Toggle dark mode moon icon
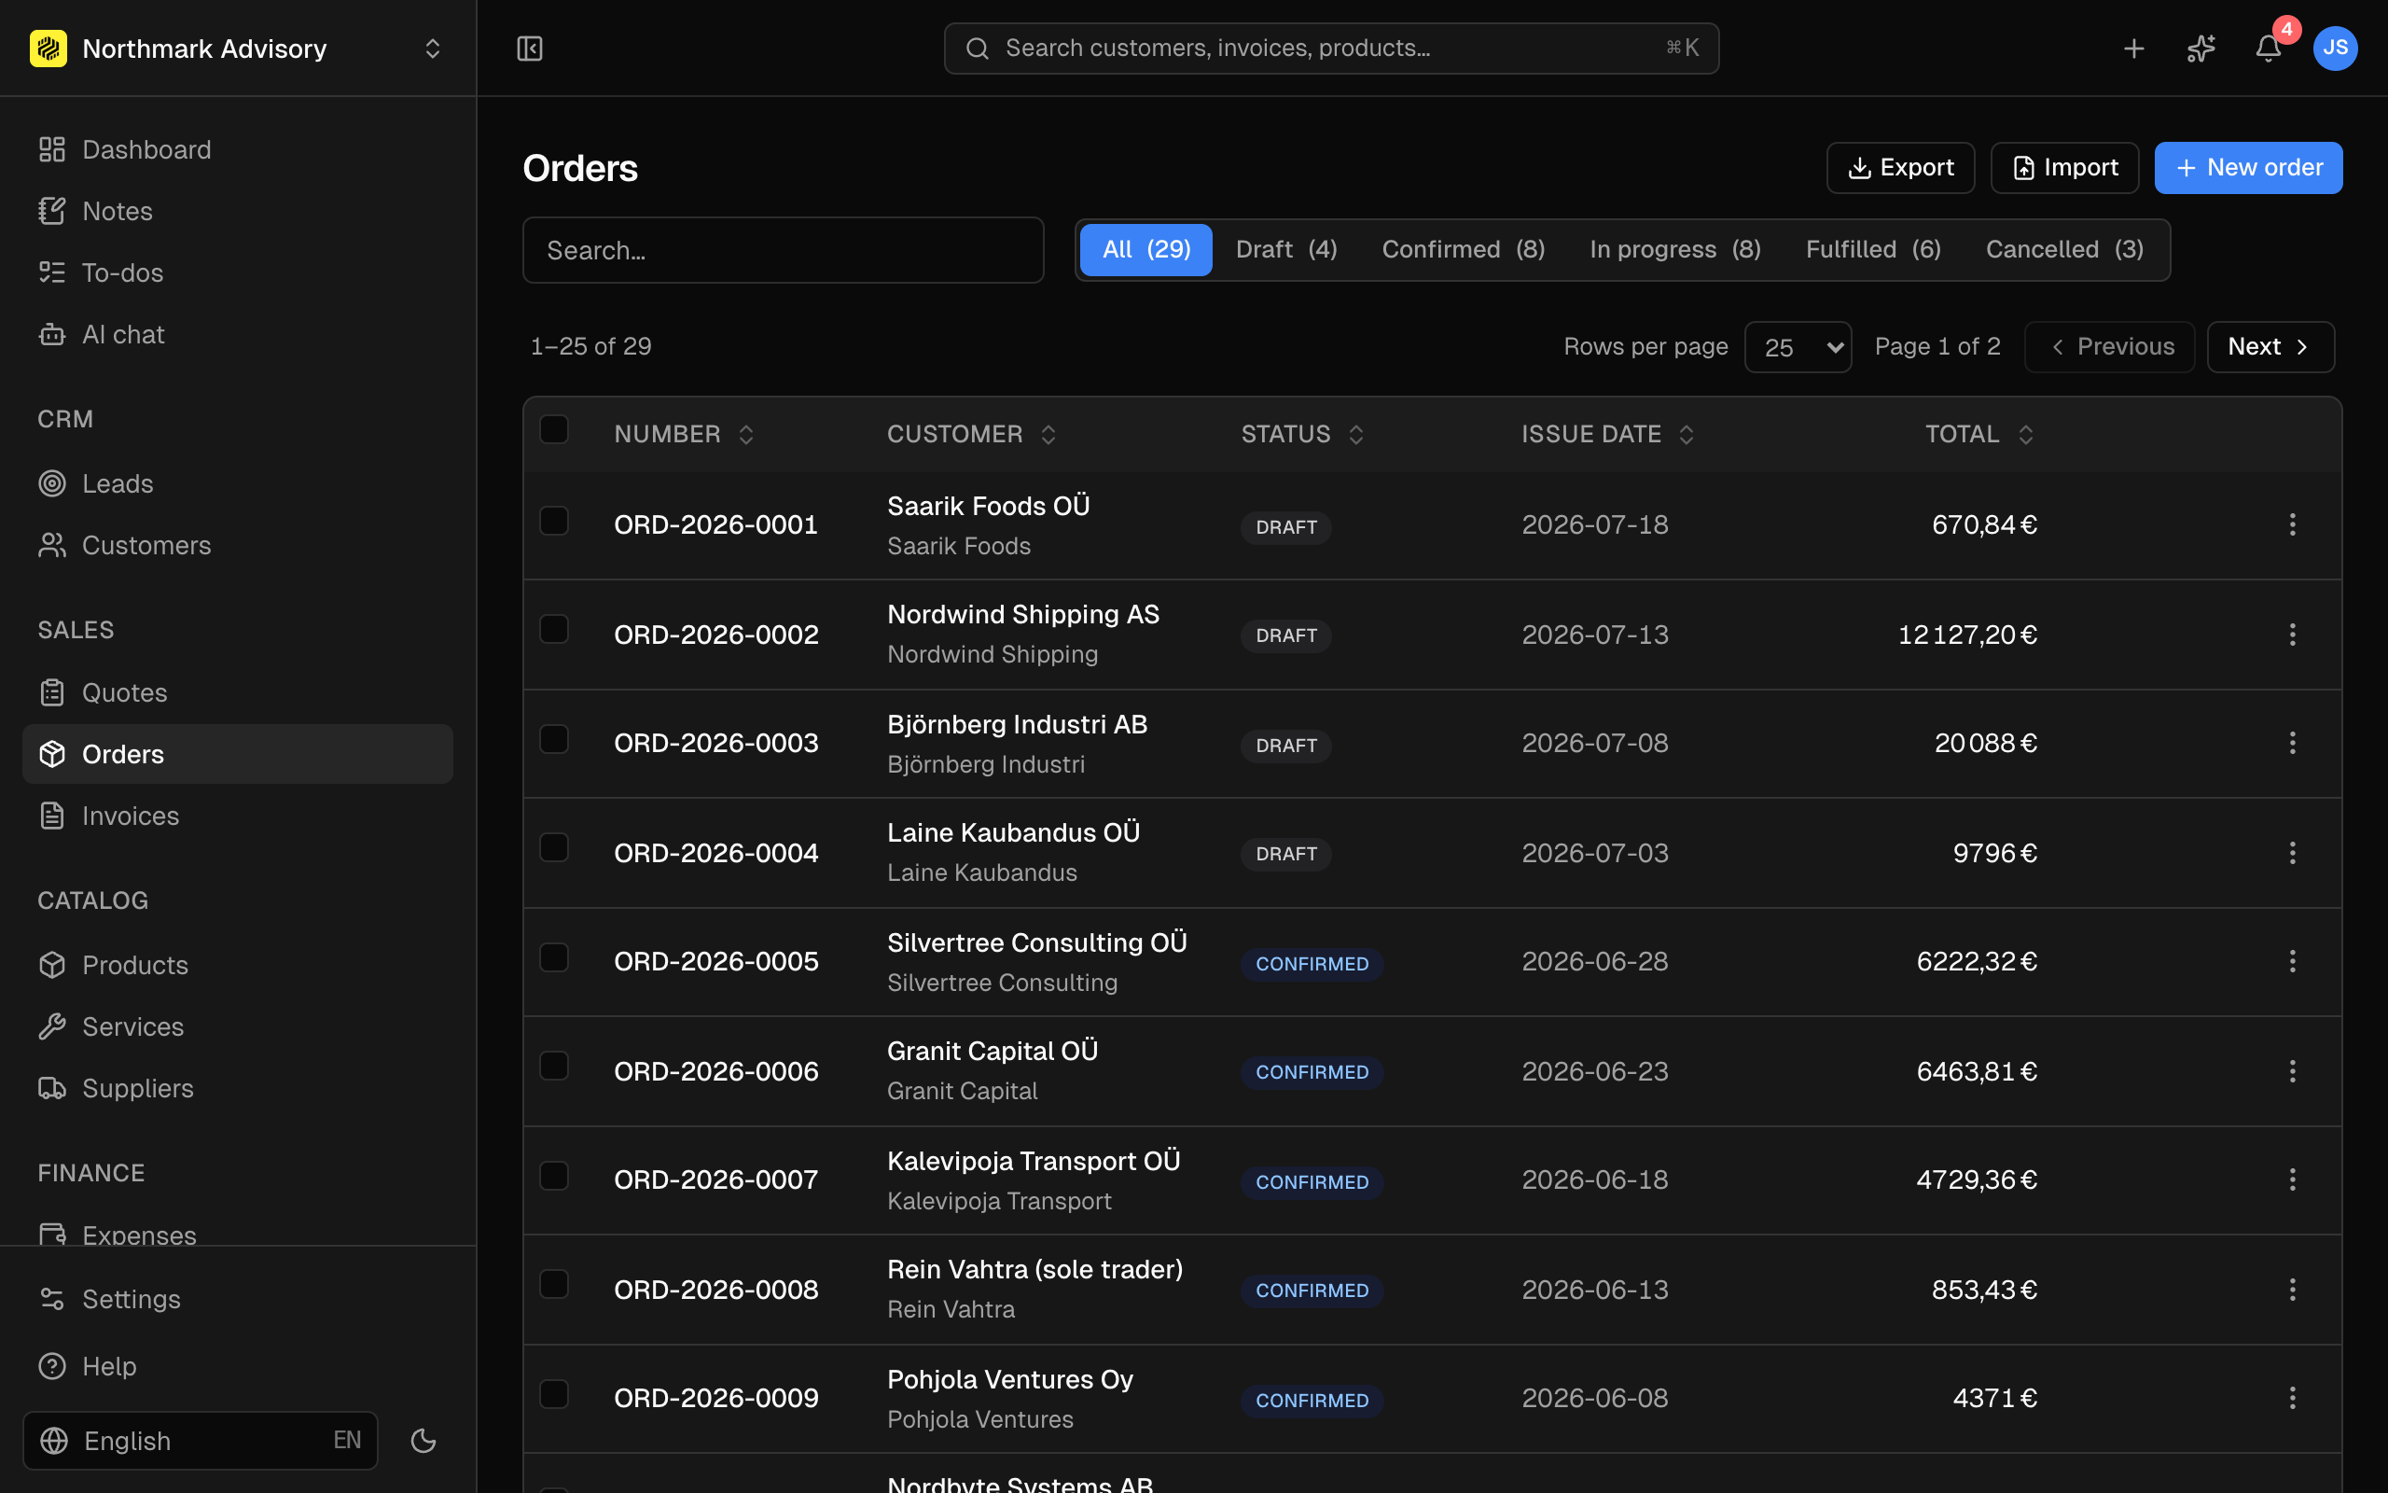 tap(423, 1441)
